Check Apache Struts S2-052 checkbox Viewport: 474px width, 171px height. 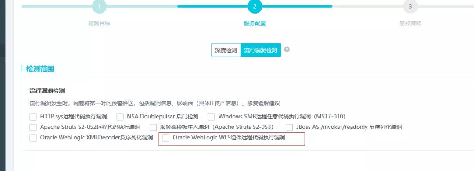[33, 127]
